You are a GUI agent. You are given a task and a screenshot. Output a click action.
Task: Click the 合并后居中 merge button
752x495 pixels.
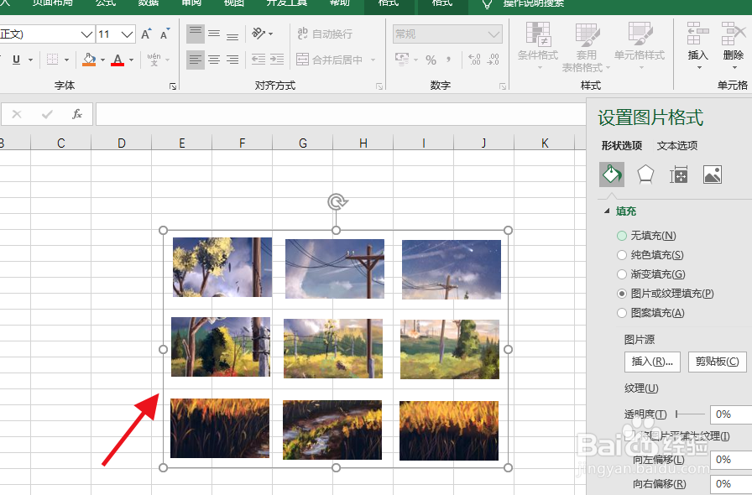click(x=330, y=60)
